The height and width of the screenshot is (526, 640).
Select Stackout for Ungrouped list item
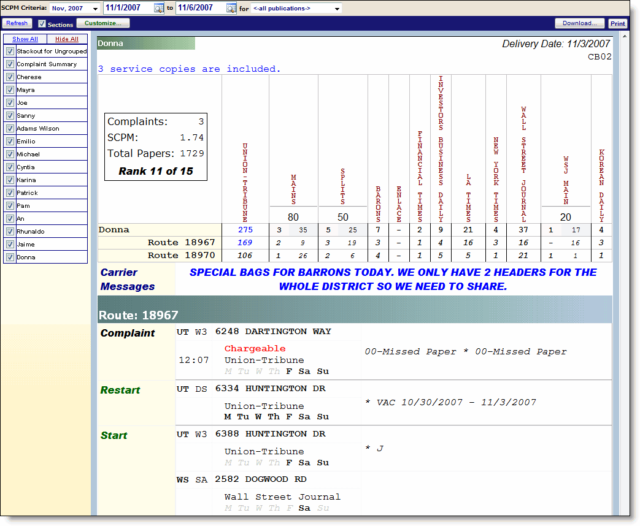(x=52, y=51)
